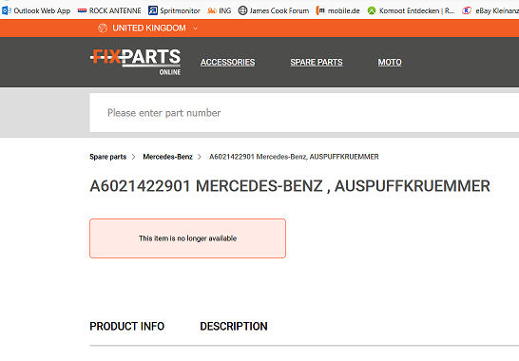The width and height of the screenshot is (519, 361).
Task: Open the mobile.de bookmark icon
Action: tap(320, 10)
